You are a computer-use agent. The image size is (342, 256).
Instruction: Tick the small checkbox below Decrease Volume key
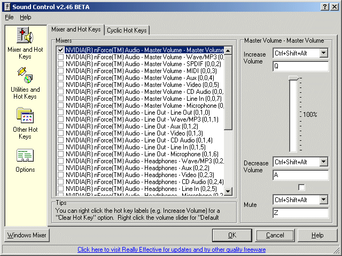coord(301,187)
